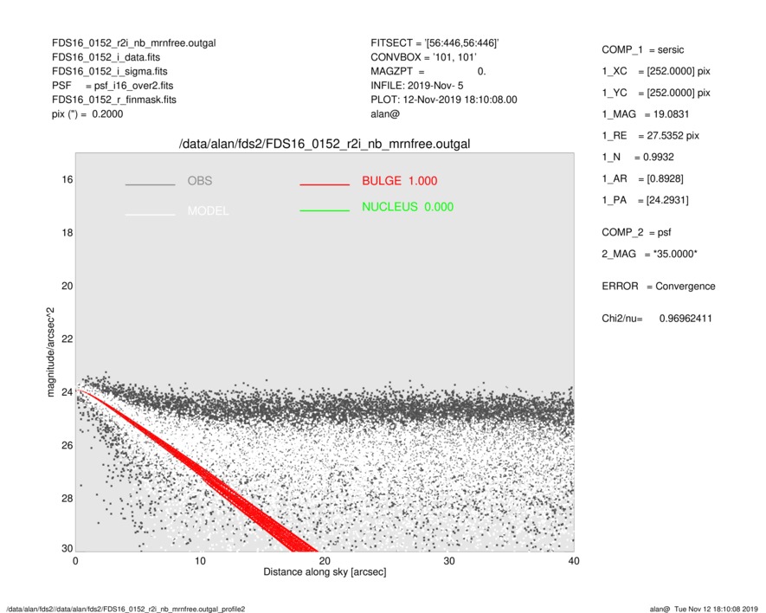Screen dimensions: 766x613
Task: Click the OBS legend label
Action: [x=200, y=181]
